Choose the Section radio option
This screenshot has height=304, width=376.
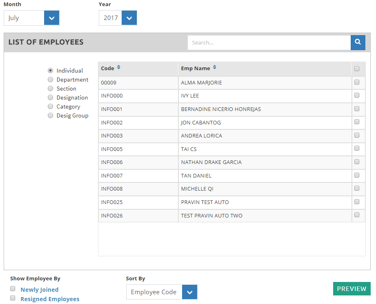click(51, 89)
